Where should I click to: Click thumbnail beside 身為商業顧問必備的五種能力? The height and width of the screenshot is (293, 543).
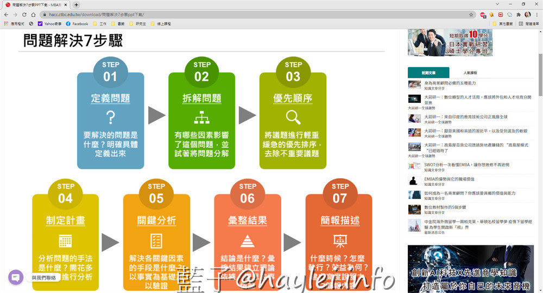coord(414,84)
